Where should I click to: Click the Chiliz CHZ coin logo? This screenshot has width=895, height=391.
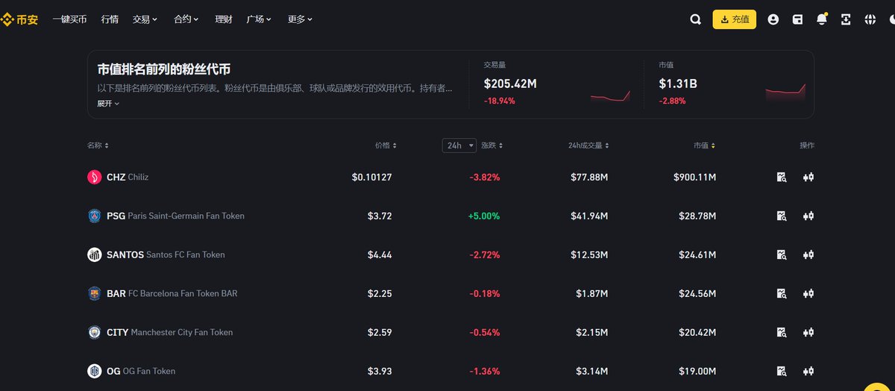tap(94, 177)
